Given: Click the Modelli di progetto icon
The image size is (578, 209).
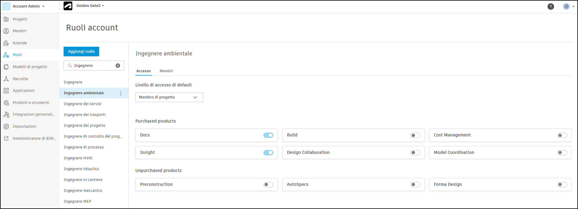Looking at the screenshot, I should click(x=6, y=67).
